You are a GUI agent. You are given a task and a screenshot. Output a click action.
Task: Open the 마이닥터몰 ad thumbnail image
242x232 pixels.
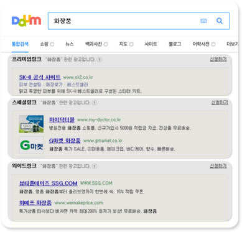(31, 124)
